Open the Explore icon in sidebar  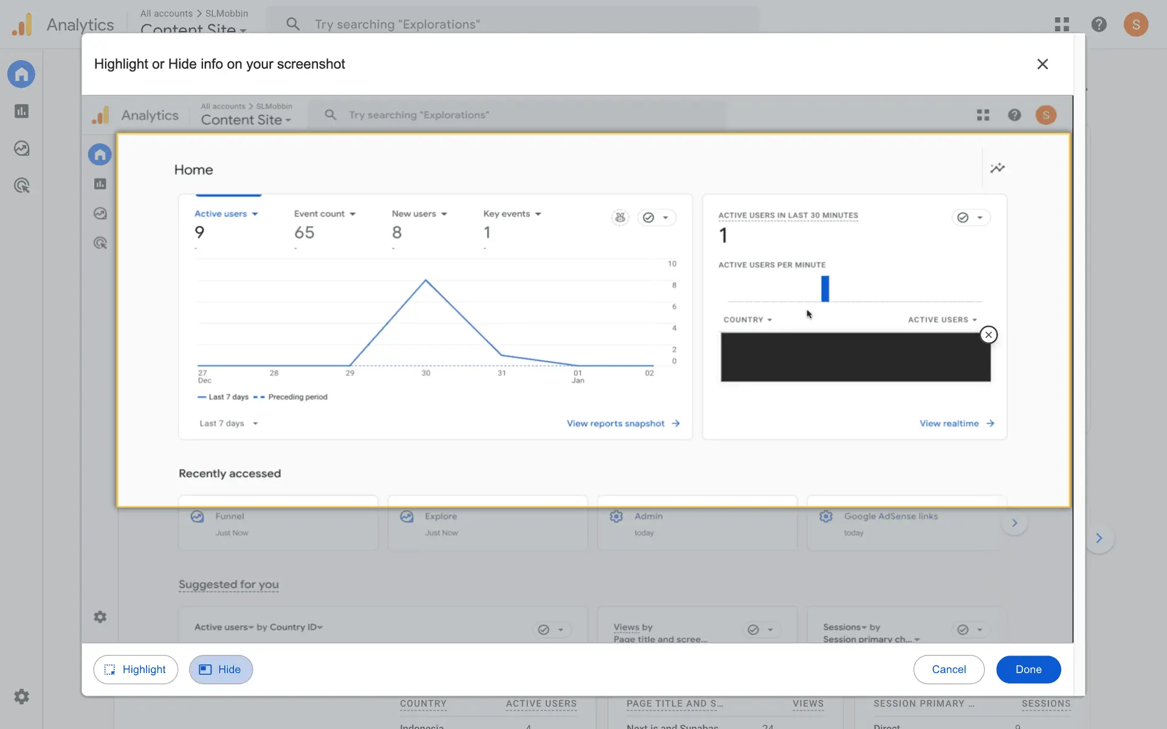[21, 148]
